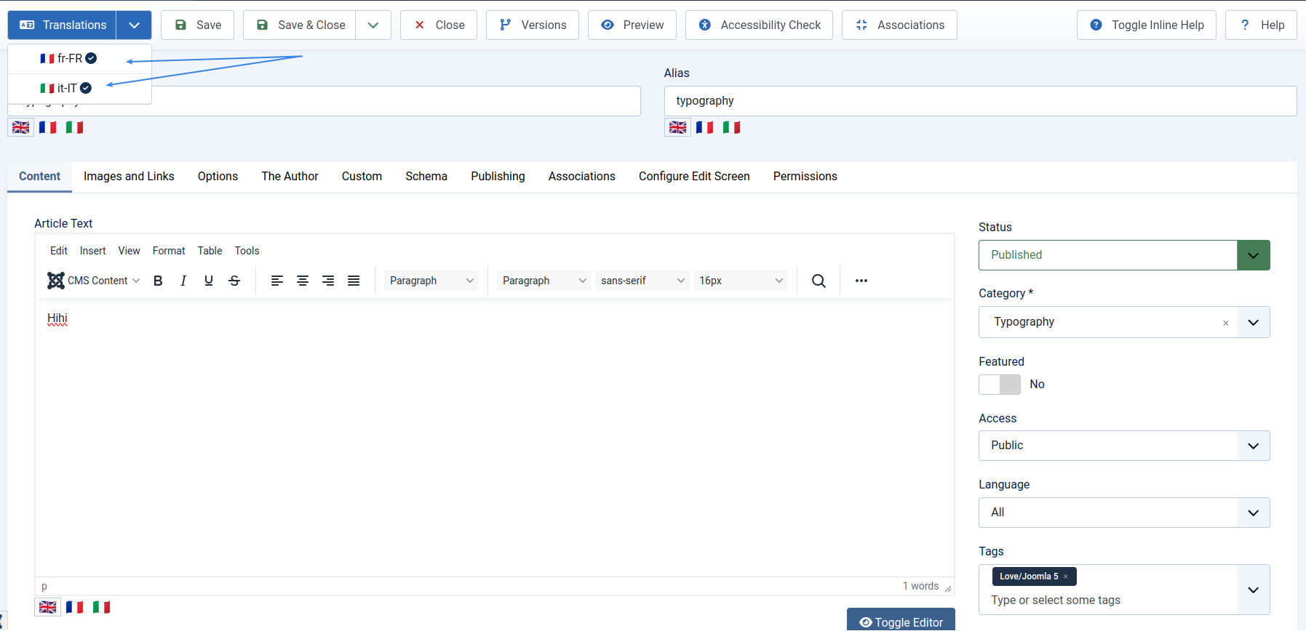
Task: Switch to the Images and Links tab
Action: point(129,177)
